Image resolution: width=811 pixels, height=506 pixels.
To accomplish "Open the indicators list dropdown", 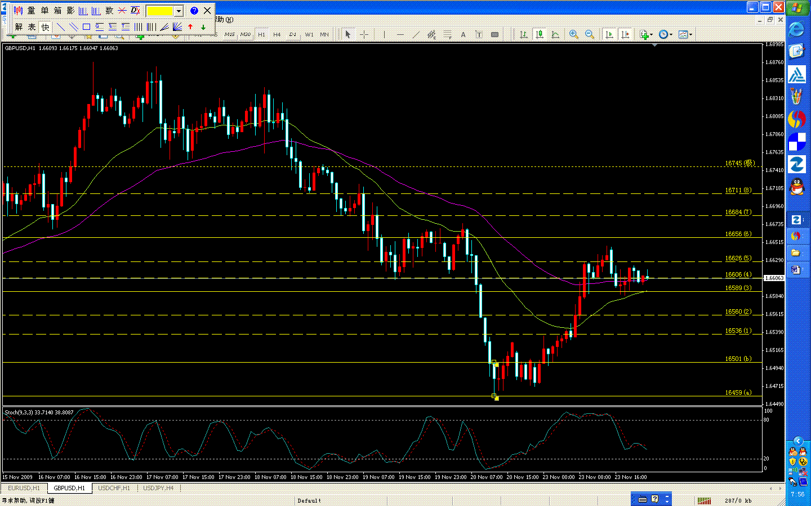I will pos(646,35).
